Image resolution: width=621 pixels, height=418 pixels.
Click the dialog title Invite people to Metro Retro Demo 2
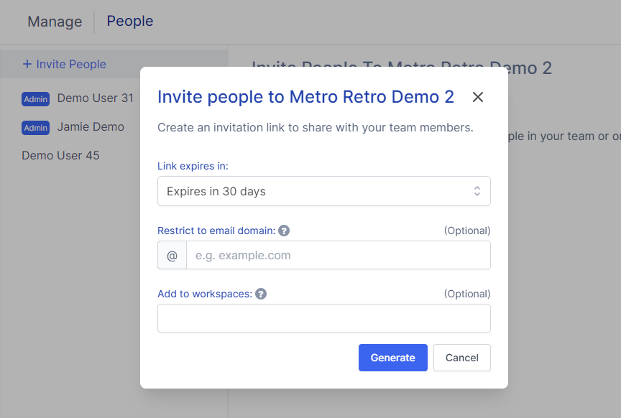point(305,97)
